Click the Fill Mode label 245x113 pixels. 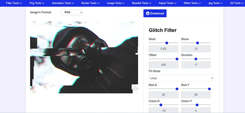click(155, 71)
